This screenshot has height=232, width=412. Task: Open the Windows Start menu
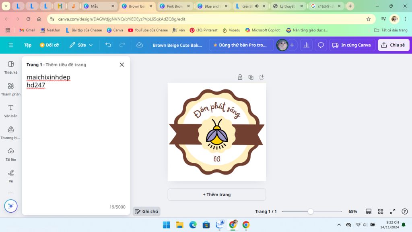(x=166, y=225)
